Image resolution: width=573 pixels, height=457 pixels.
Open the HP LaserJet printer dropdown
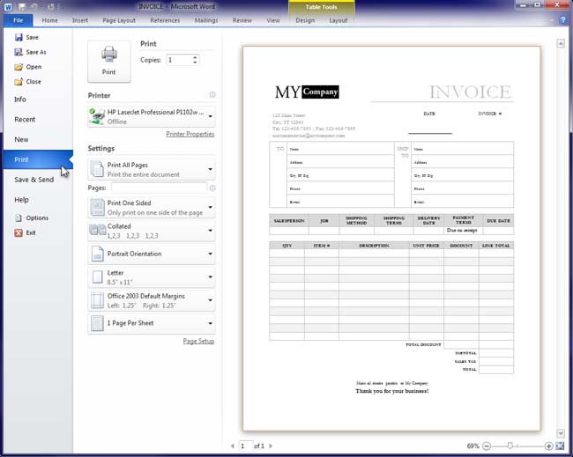click(x=152, y=116)
